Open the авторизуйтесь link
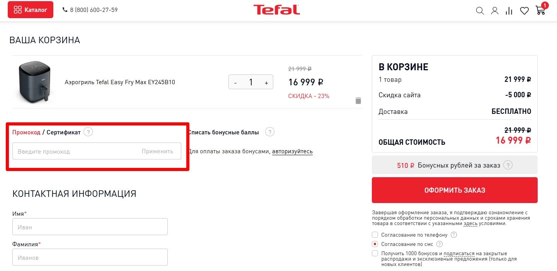The image size is (557, 271). tap(293, 151)
